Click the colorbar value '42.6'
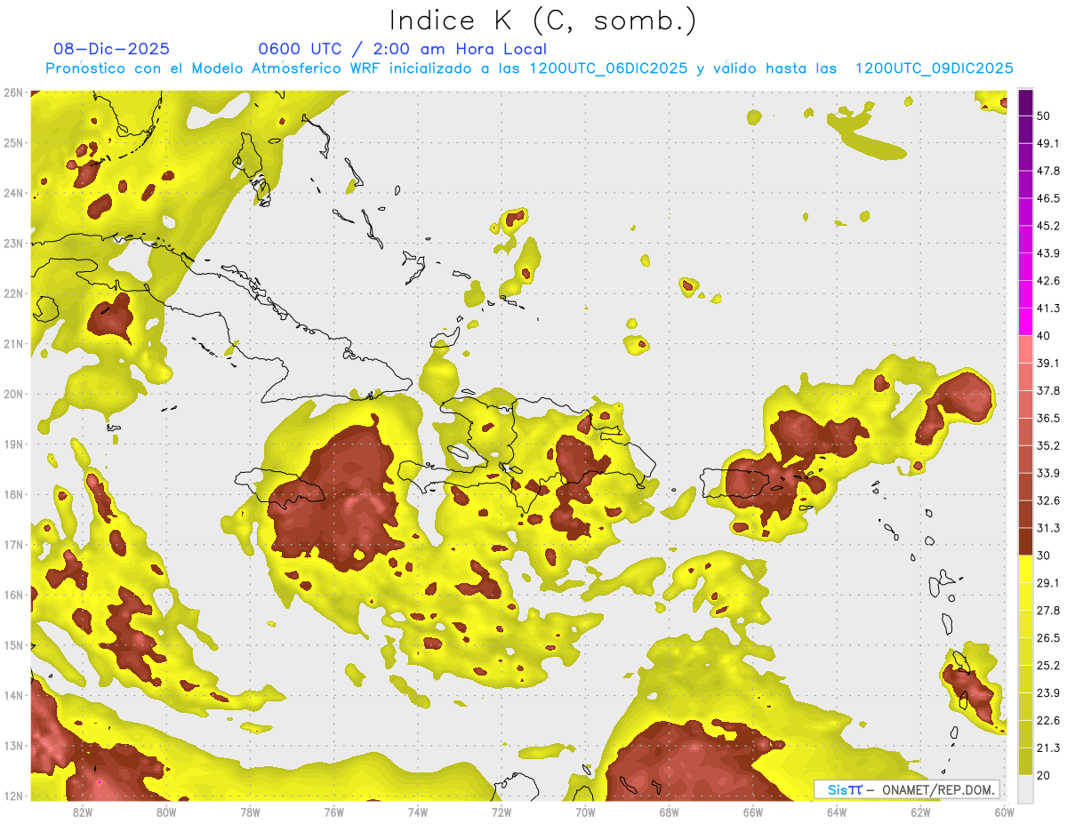This screenshot has width=1067, height=824. (x=1048, y=281)
